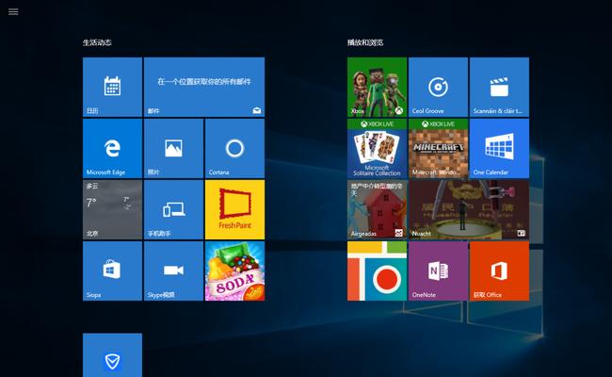Viewport: 612px width, 377px height.
Task: Open the Siopa store tile
Action: pyautogui.click(x=112, y=271)
